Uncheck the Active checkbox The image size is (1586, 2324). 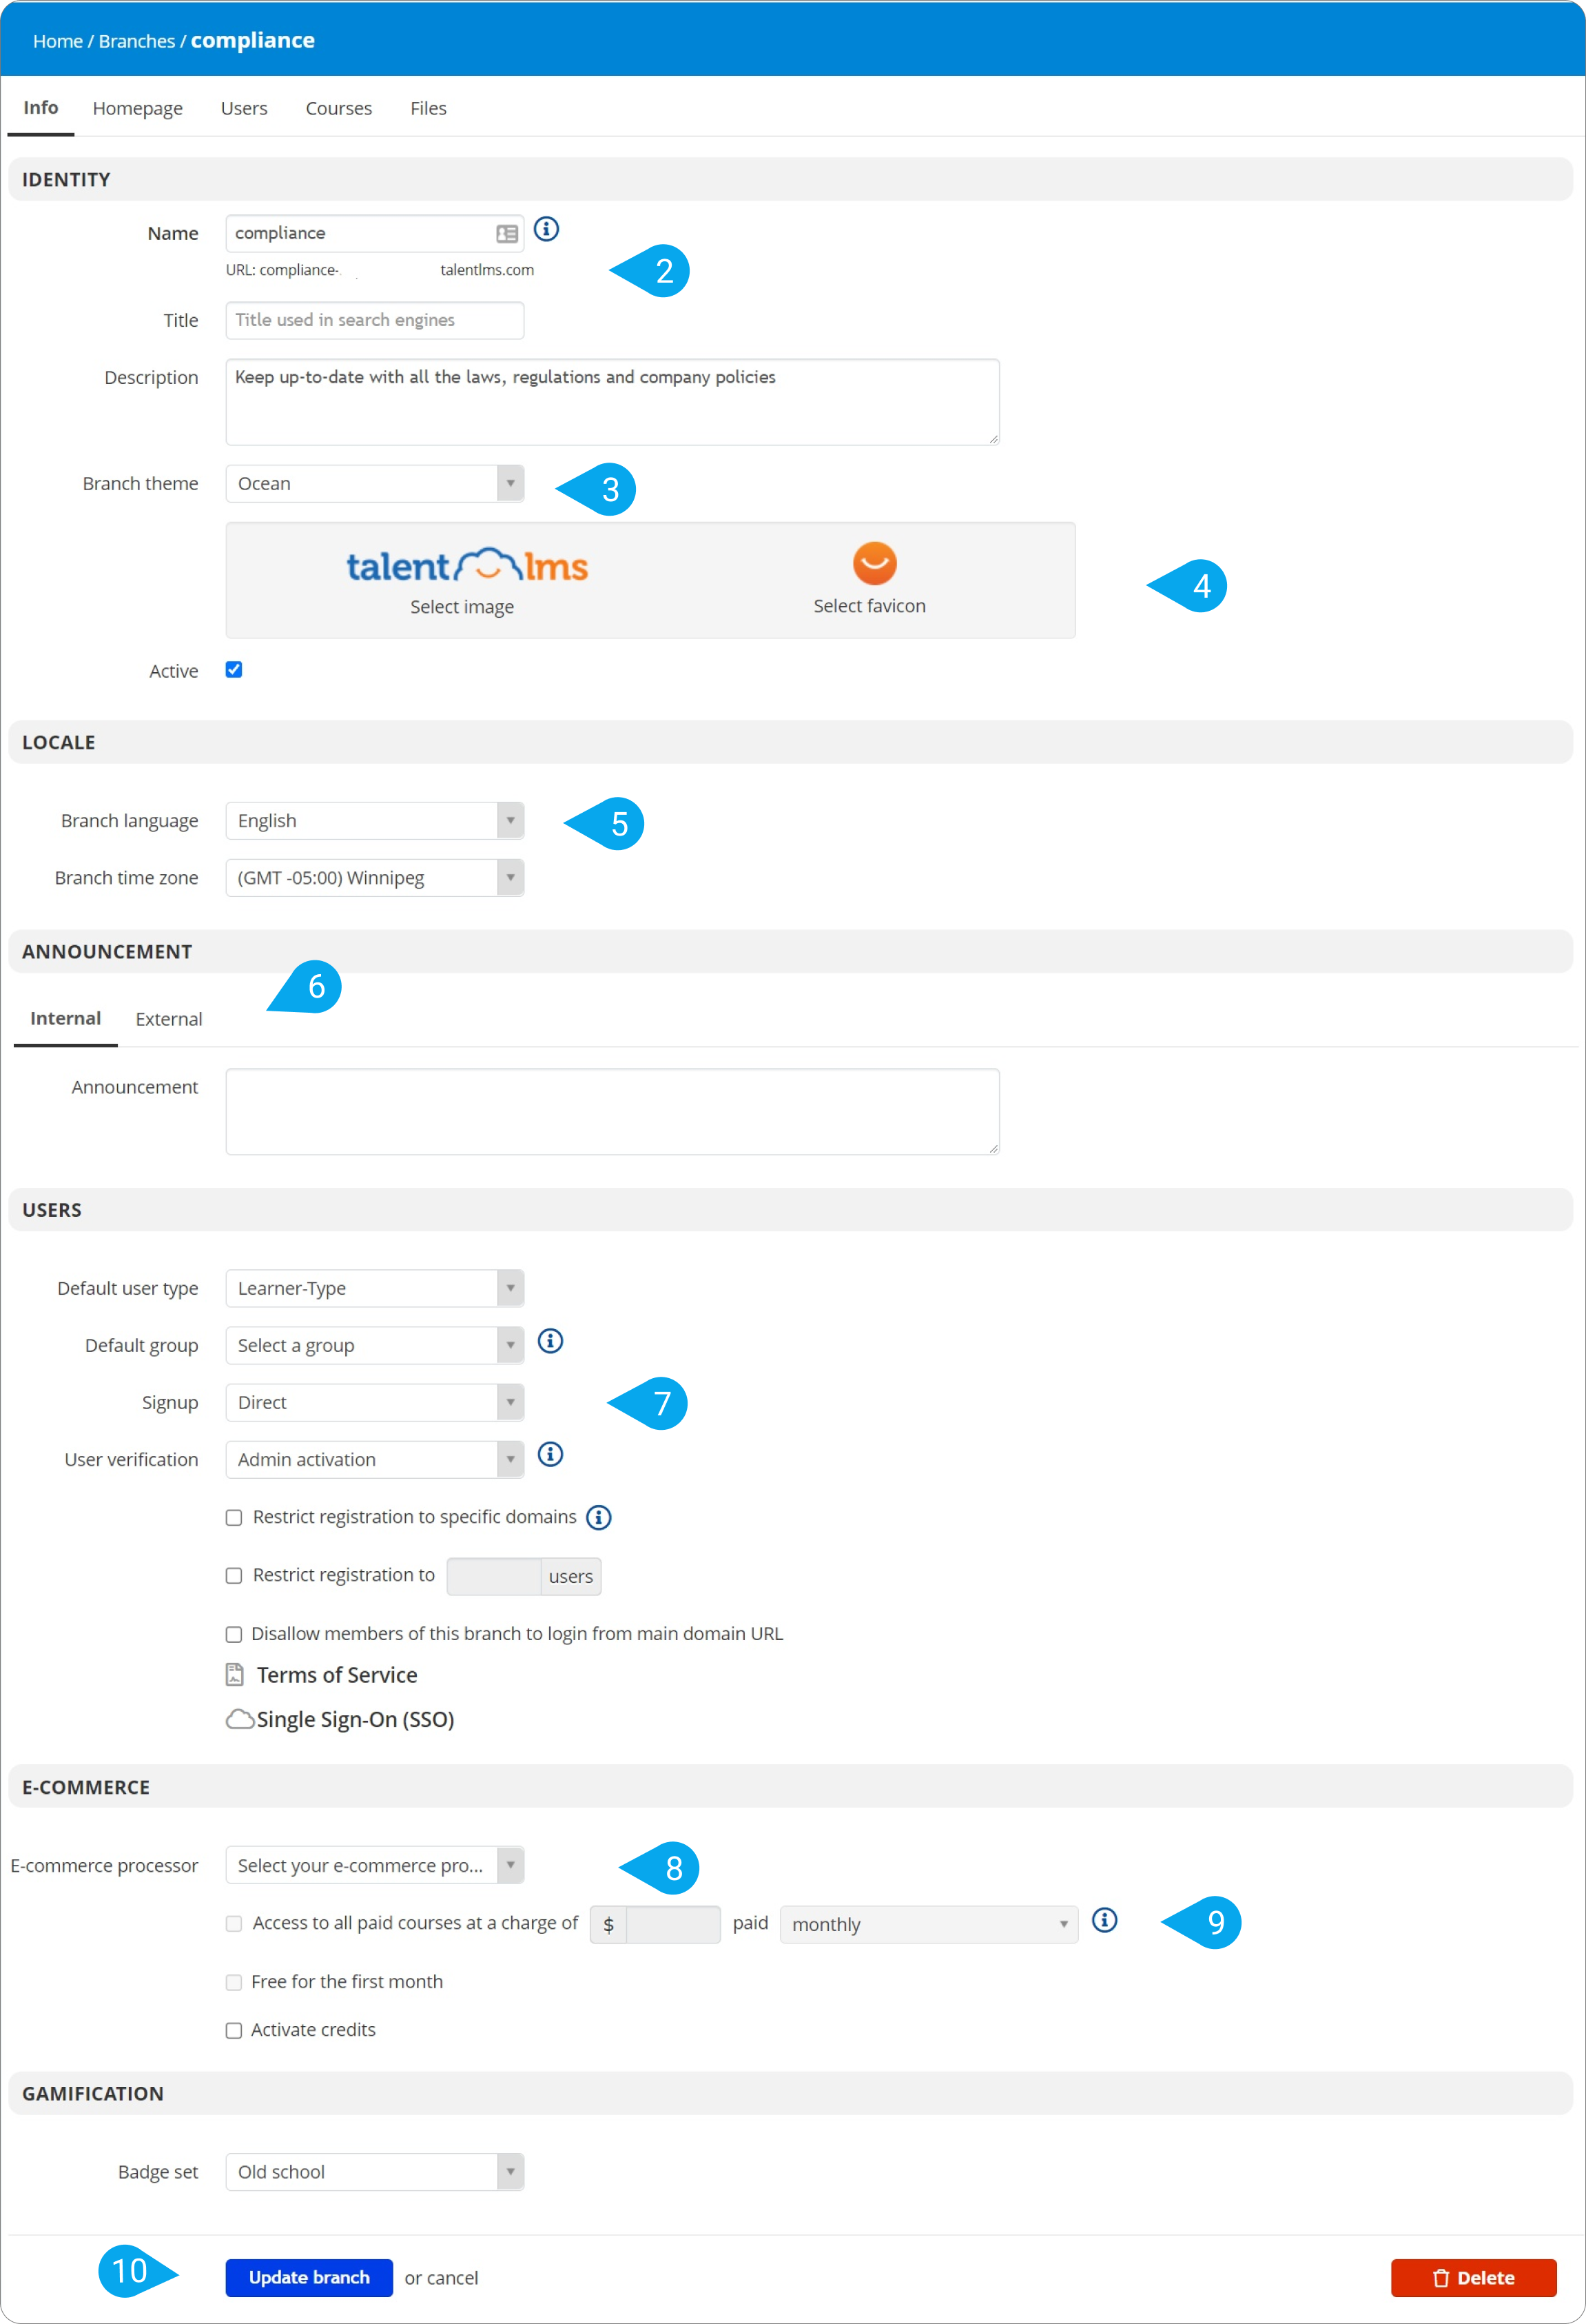tap(234, 670)
